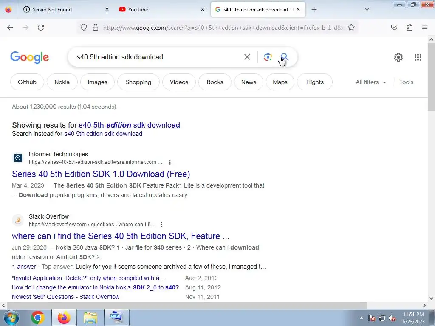Screen dimensions: 435x326
Task: Show hidden system tray icons
Action: point(361,318)
